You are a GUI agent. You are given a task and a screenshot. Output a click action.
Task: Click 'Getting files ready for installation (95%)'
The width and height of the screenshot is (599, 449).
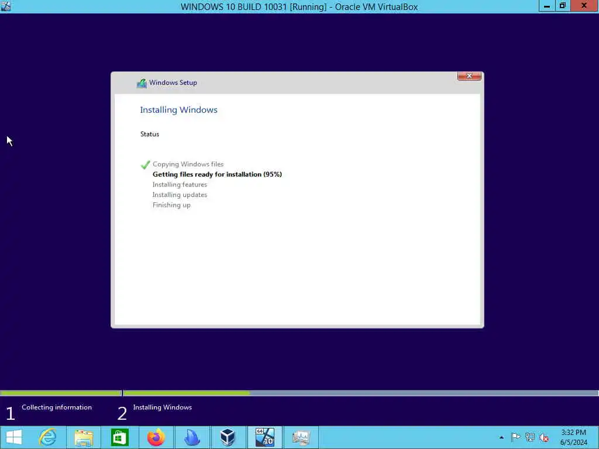tap(217, 174)
